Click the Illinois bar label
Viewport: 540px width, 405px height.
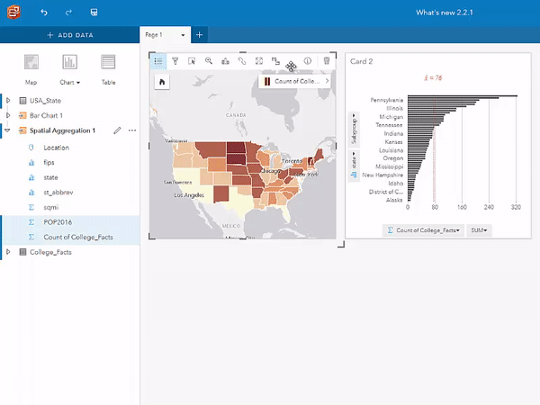(395, 109)
